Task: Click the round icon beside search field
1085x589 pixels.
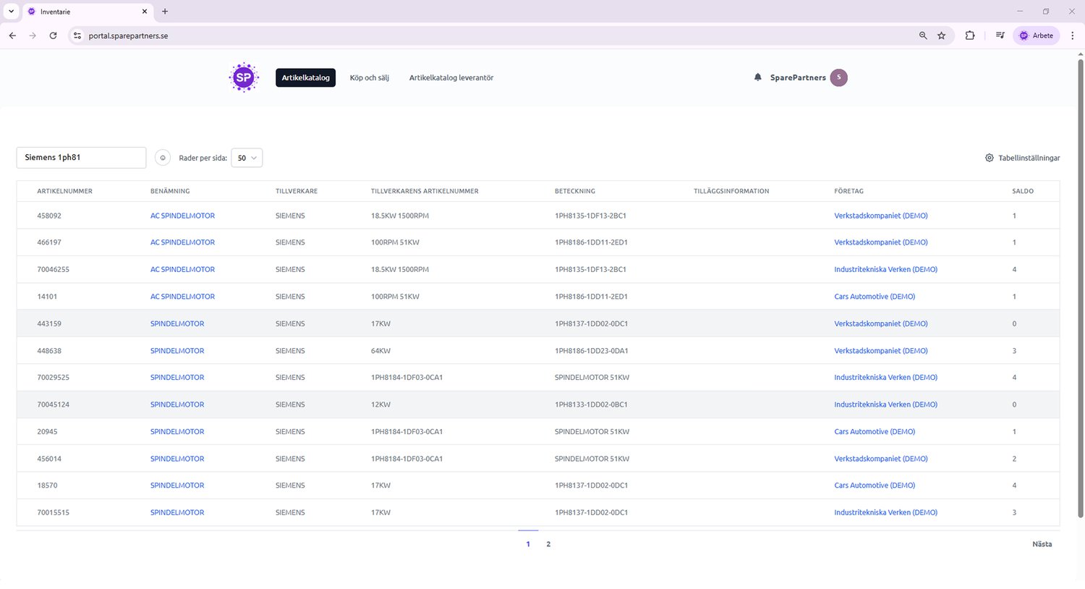Action: pos(163,158)
